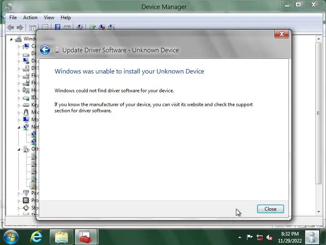Select the Ports category icon
This screenshot has width=326, height=245.
(26, 193)
